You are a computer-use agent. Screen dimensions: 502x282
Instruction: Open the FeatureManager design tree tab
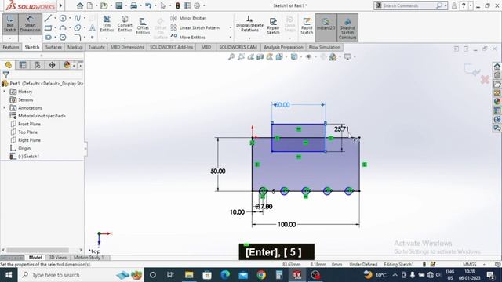8,65
